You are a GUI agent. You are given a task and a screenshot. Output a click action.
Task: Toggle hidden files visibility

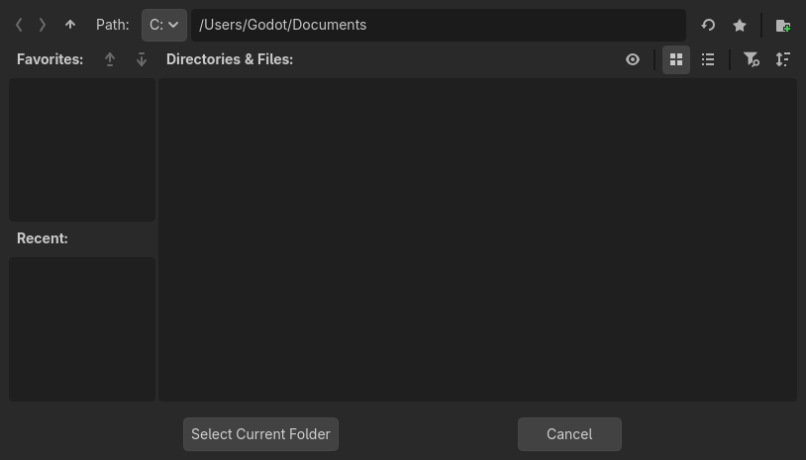[633, 59]
